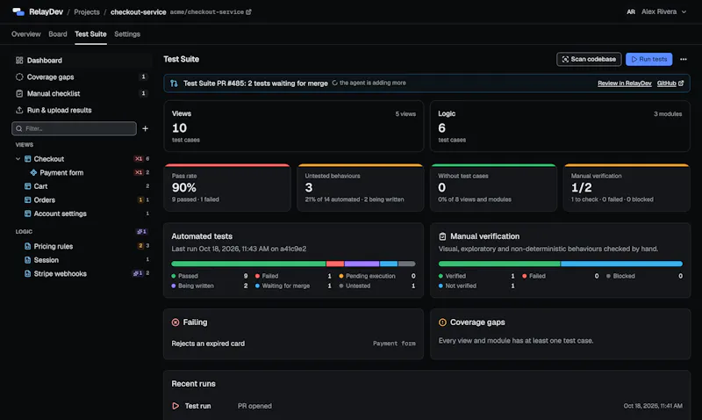702x420 pixels.
Task: Click Review in RelayDev link
Action: coord(625,83)
